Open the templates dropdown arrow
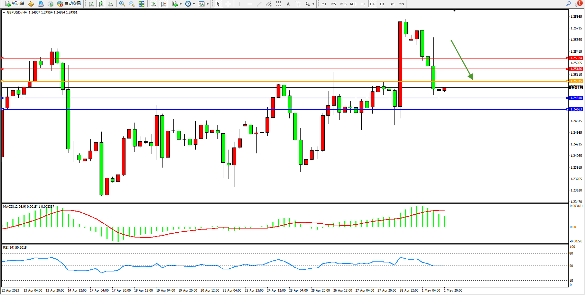The image size is (585, 295). click(207, 4)
